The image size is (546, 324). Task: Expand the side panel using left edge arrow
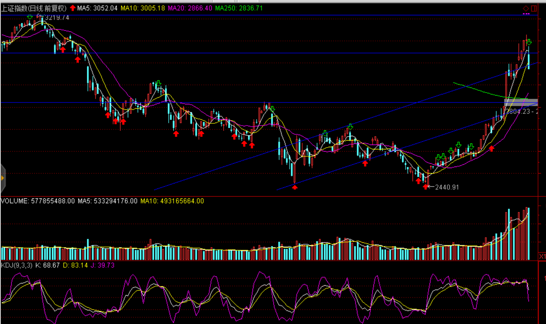pos(3,178)
